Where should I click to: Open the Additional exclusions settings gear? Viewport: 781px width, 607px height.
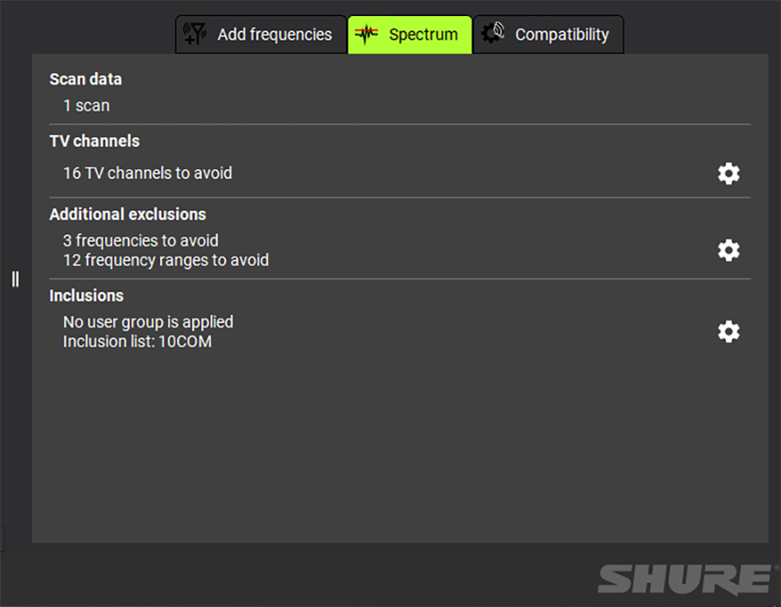tap(728, 250)
